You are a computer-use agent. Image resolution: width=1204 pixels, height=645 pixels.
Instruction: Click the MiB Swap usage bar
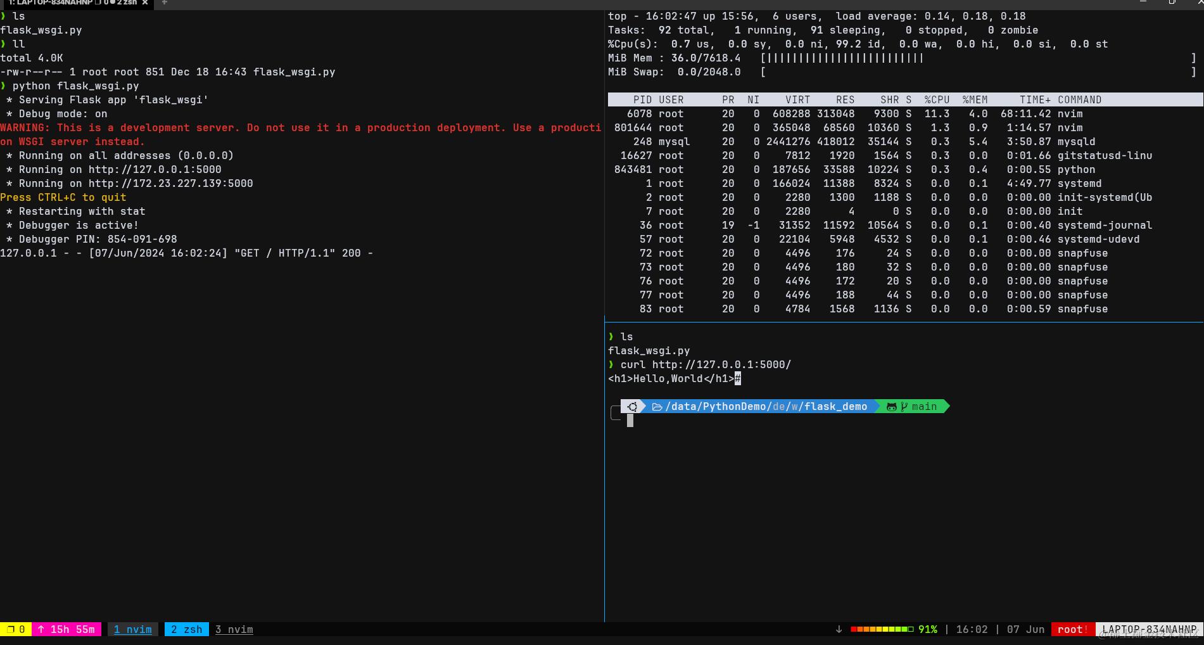pos(978,72)
